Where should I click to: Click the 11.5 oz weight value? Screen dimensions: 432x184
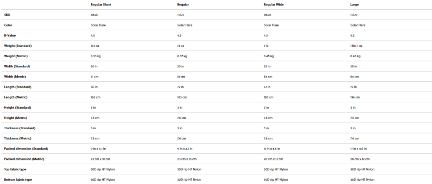(95, 45)
